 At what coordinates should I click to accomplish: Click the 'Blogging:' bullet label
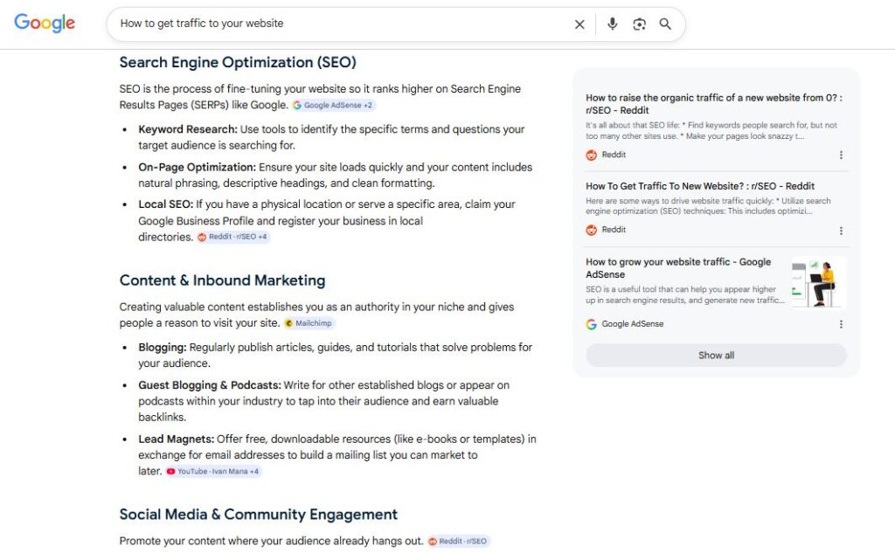[x=162, y=348]
